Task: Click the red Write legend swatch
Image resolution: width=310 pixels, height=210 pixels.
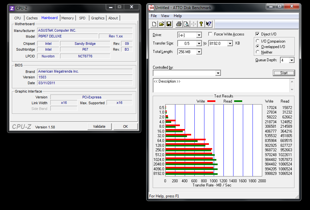Action: 211,101
